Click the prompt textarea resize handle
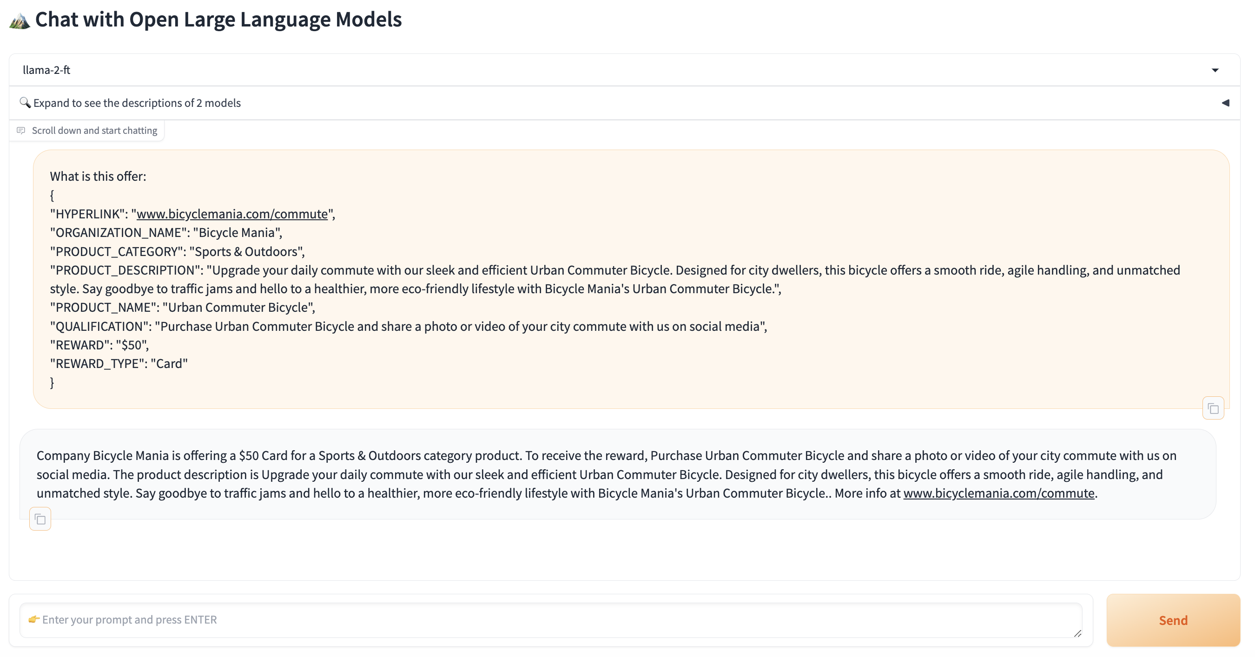 pos(1077,633)
